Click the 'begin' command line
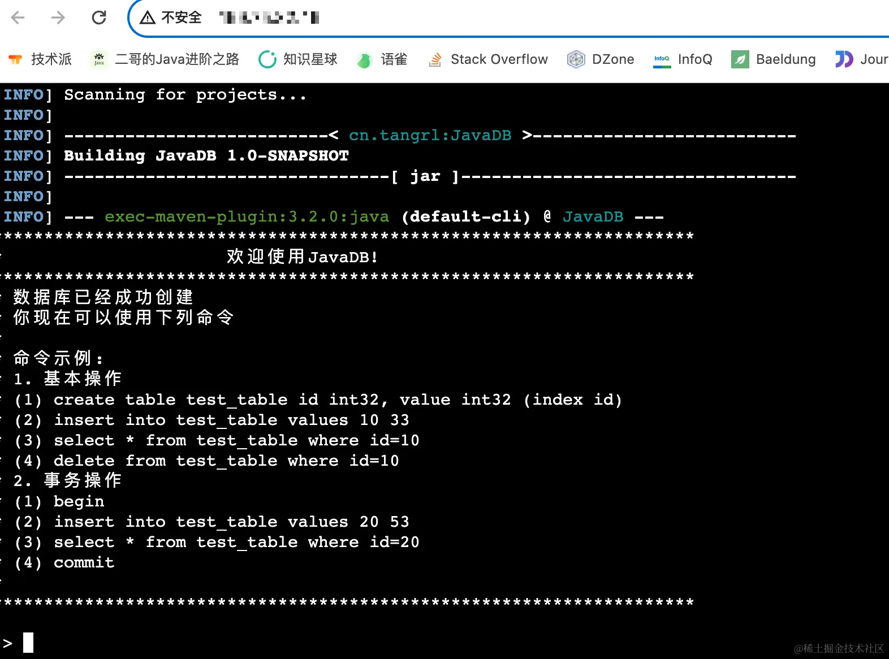The width and height of the screenshot is (889, 659). click(x=59, y=502)
